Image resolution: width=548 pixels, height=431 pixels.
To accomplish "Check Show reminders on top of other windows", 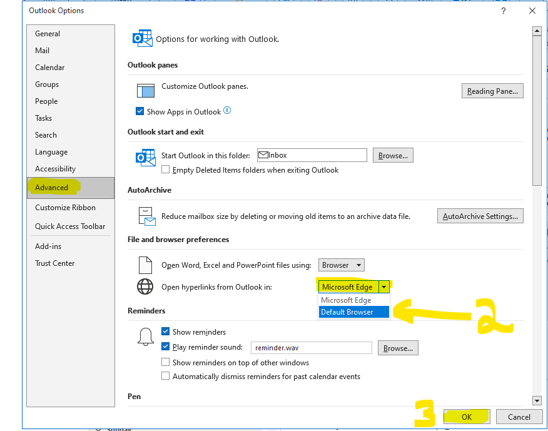I will point(166,362).
